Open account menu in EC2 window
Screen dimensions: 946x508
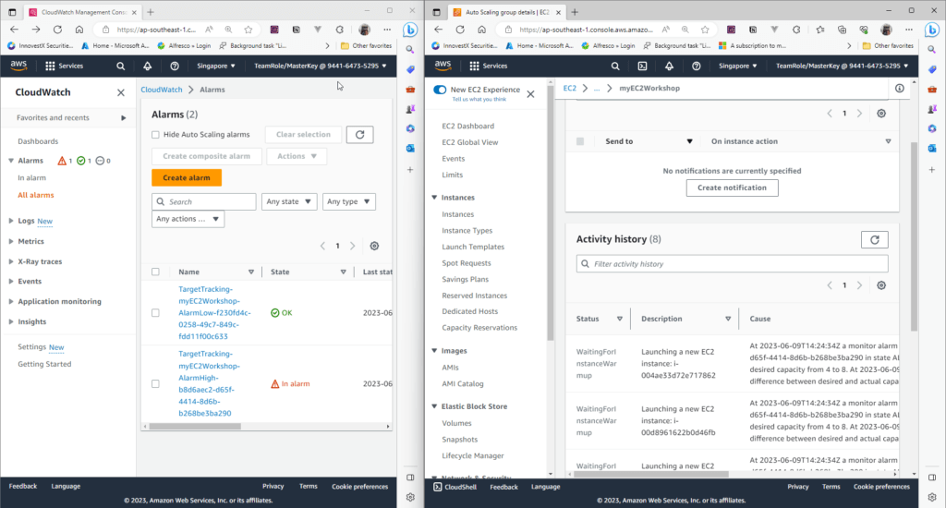[x=842, y=66]
